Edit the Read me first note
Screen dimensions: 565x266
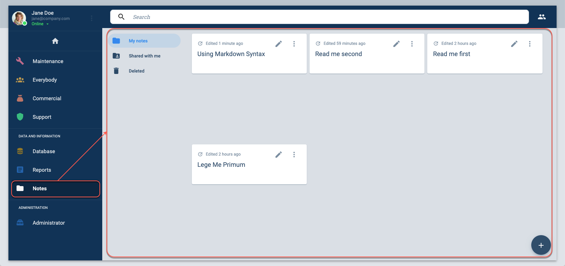pos(514,44)
